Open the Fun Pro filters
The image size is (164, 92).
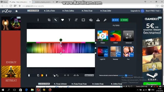(x=128, y=52)
